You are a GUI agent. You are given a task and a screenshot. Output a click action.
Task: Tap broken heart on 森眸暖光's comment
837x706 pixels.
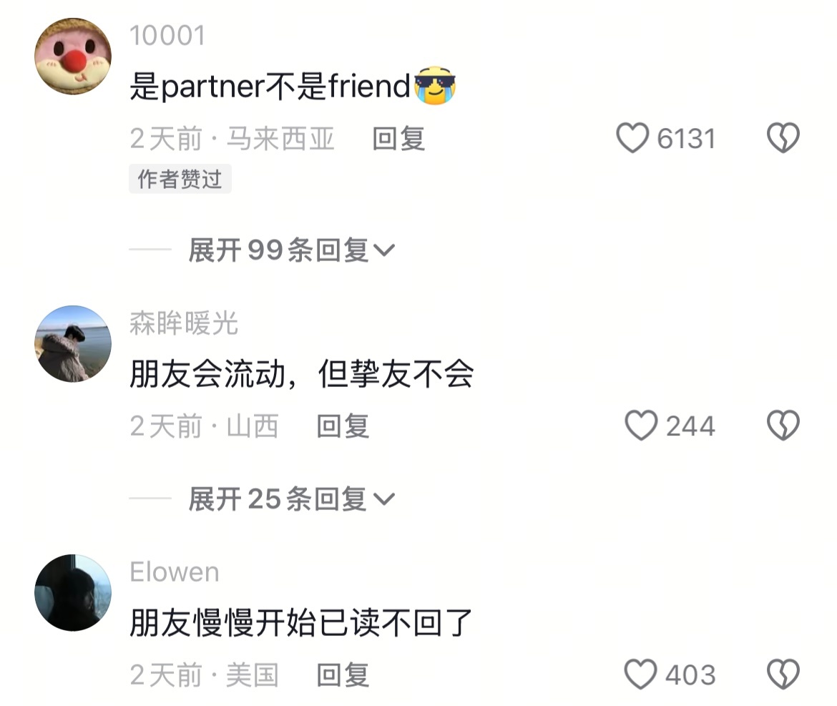pos(783,426)
